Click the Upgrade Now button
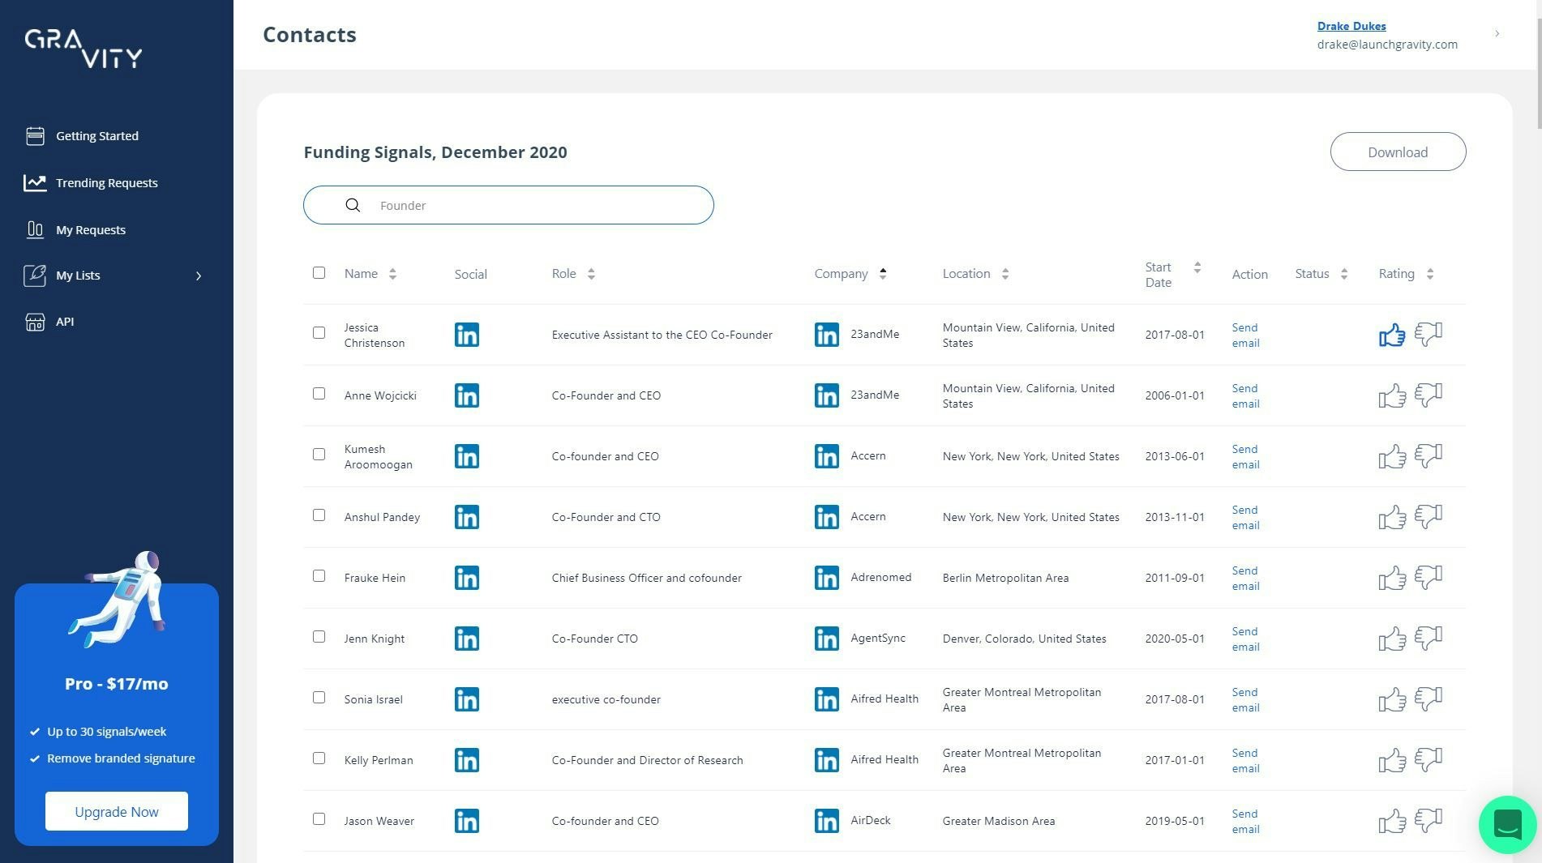1542x863 pixels. (117, 811)
